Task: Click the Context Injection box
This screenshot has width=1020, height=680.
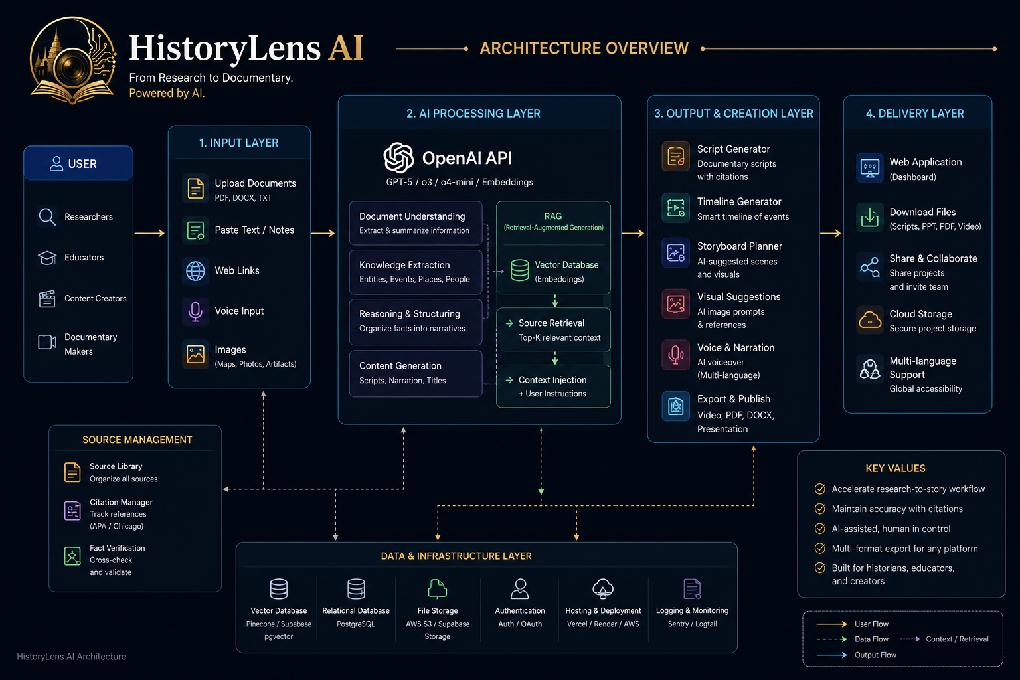Action: pyautogui.click(x=553, y=386)
